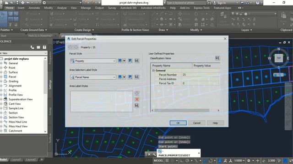
Task: Toggle grid display in the status bar
Action: (x=167, y=161)
